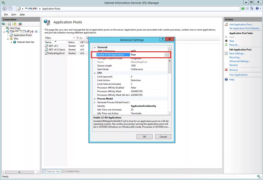Open the File menu

tap(6, 14)
